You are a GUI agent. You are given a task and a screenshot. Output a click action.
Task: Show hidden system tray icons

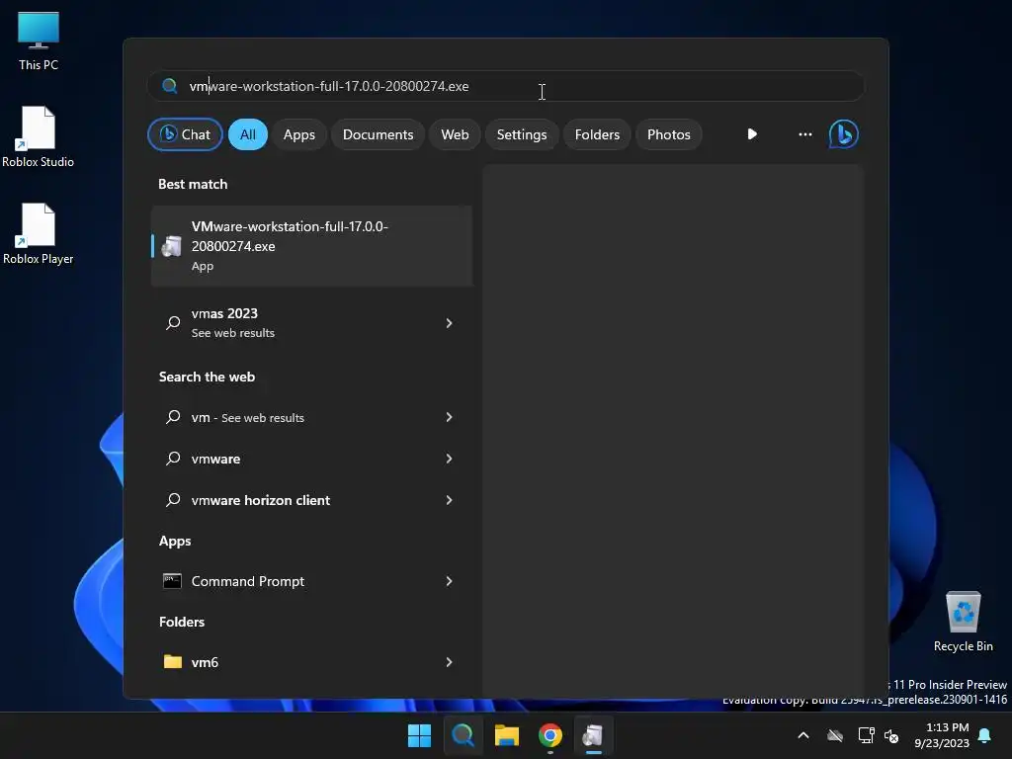(803, 735)
